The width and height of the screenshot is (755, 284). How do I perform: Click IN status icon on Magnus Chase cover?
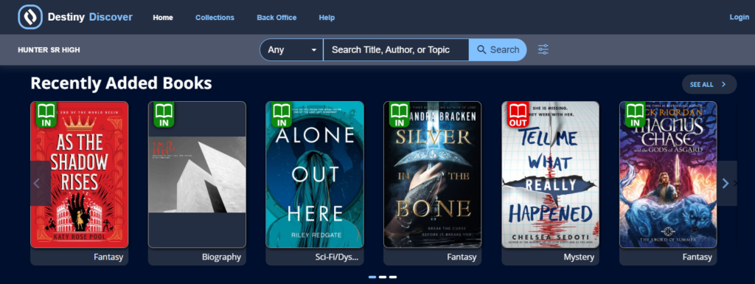tap(636, 115)
